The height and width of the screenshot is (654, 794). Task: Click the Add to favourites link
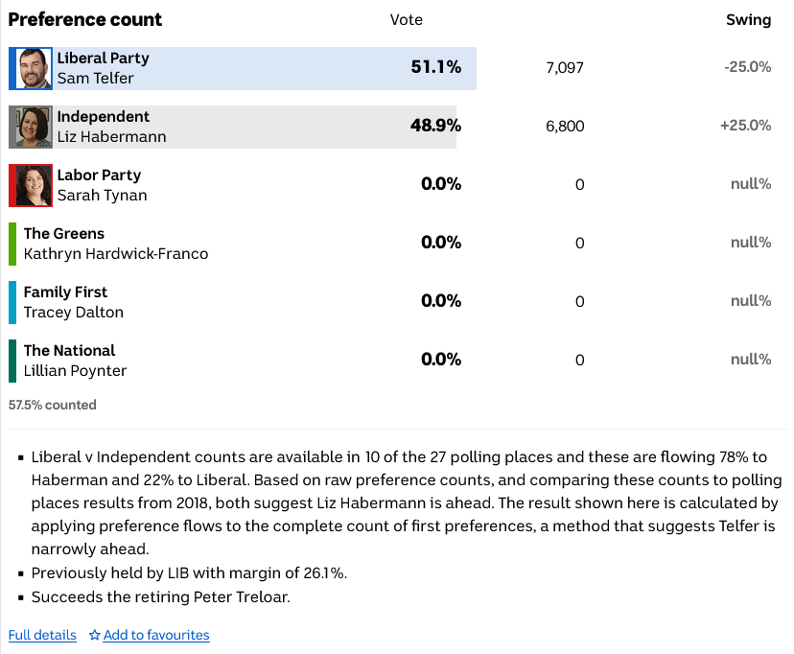[155, 635]
